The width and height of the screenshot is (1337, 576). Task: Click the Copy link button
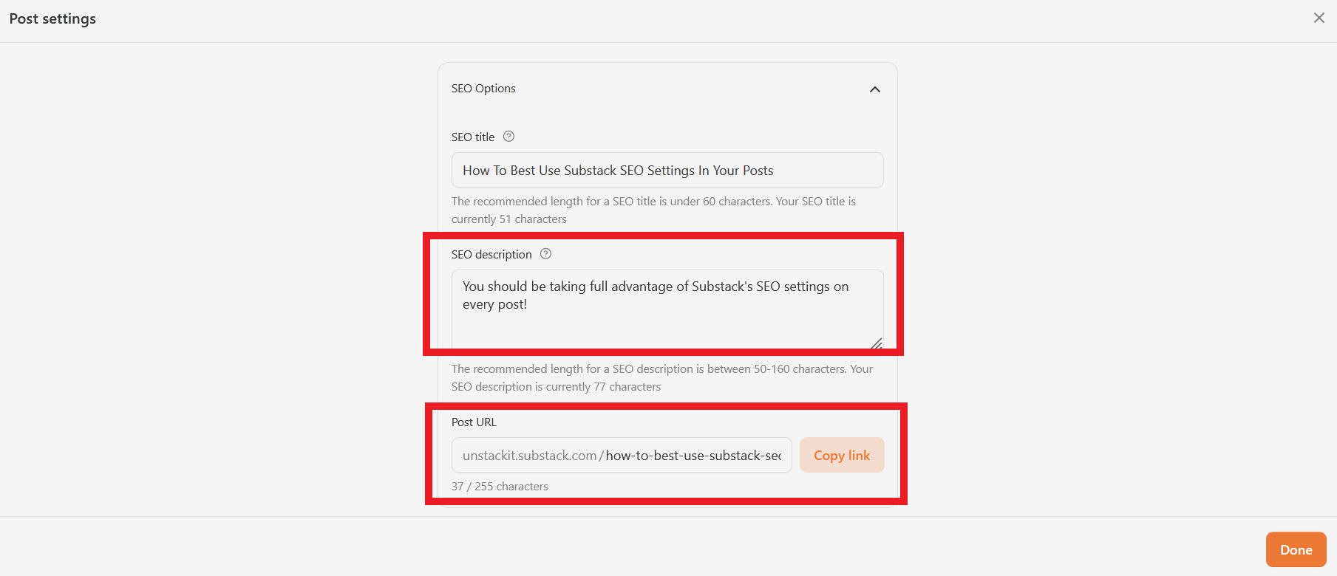pos(842,455)
